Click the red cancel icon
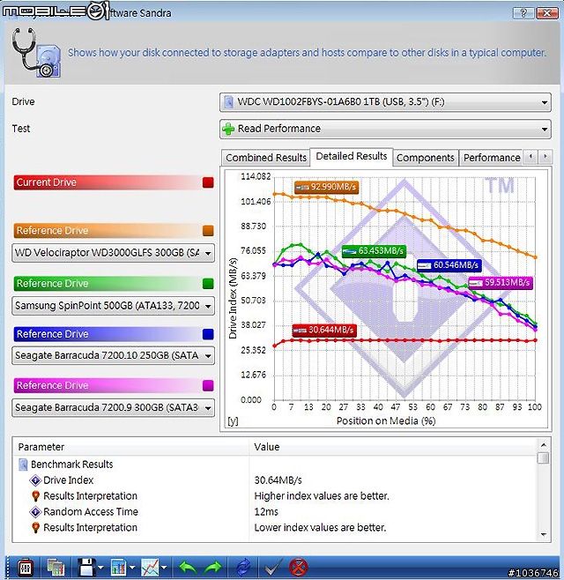Viewport: 564px width, 580px height. tap(298, 568)
